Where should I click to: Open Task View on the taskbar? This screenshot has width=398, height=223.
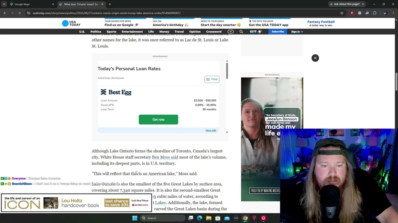coord(191,218)
